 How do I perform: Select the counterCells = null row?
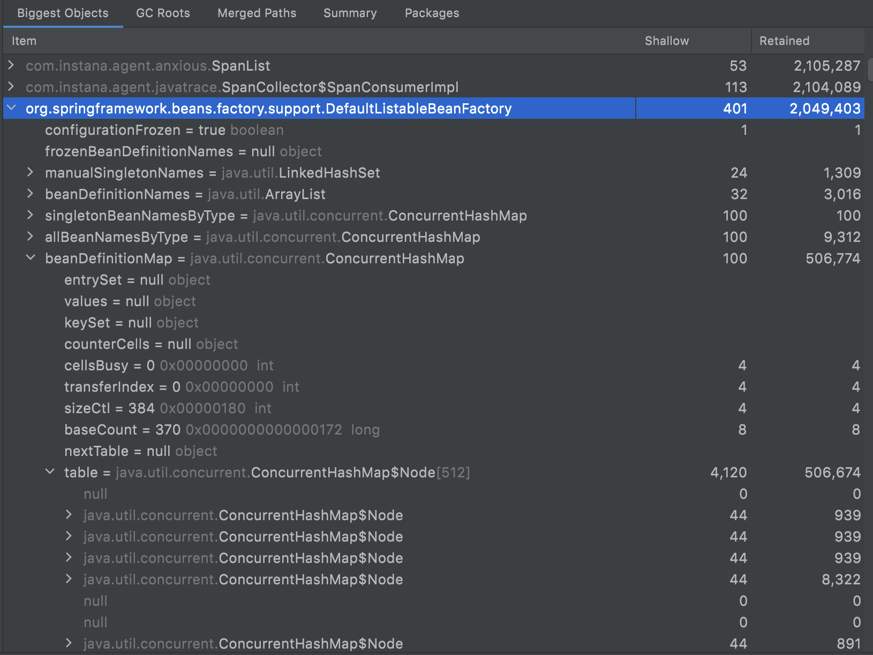click(434, 344)
